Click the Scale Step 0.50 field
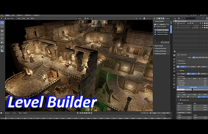Viewport: 208px width, 134px height. pyautogui.click(x=192, y=85)
